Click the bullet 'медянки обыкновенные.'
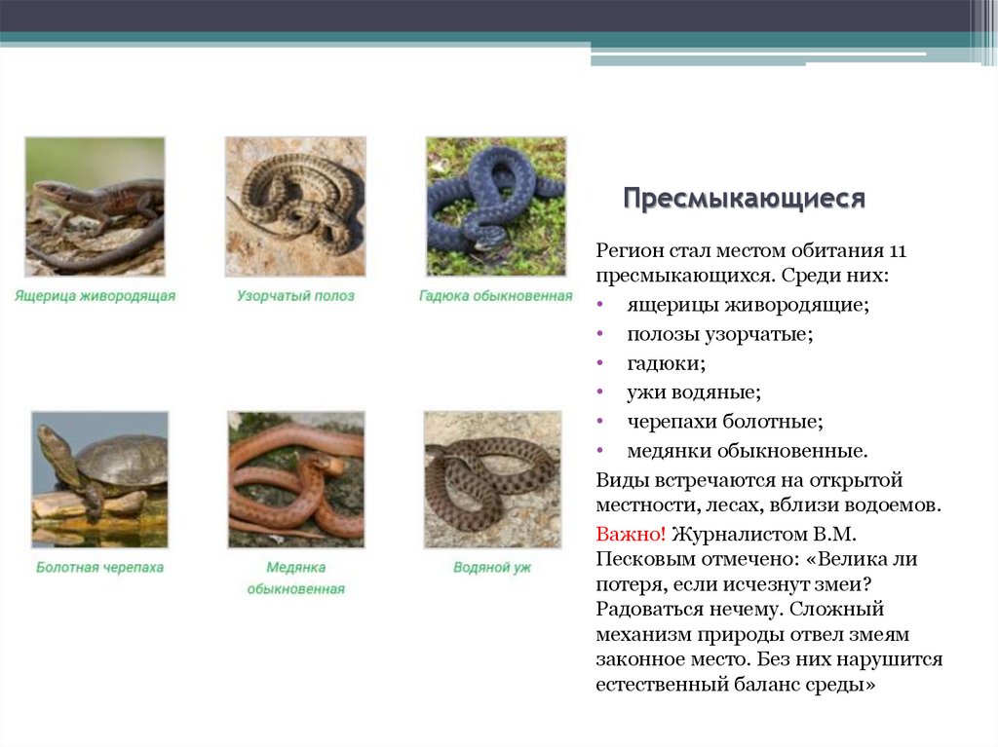The width and height of the screenshot is (998, 747). (x=748, y=451)
